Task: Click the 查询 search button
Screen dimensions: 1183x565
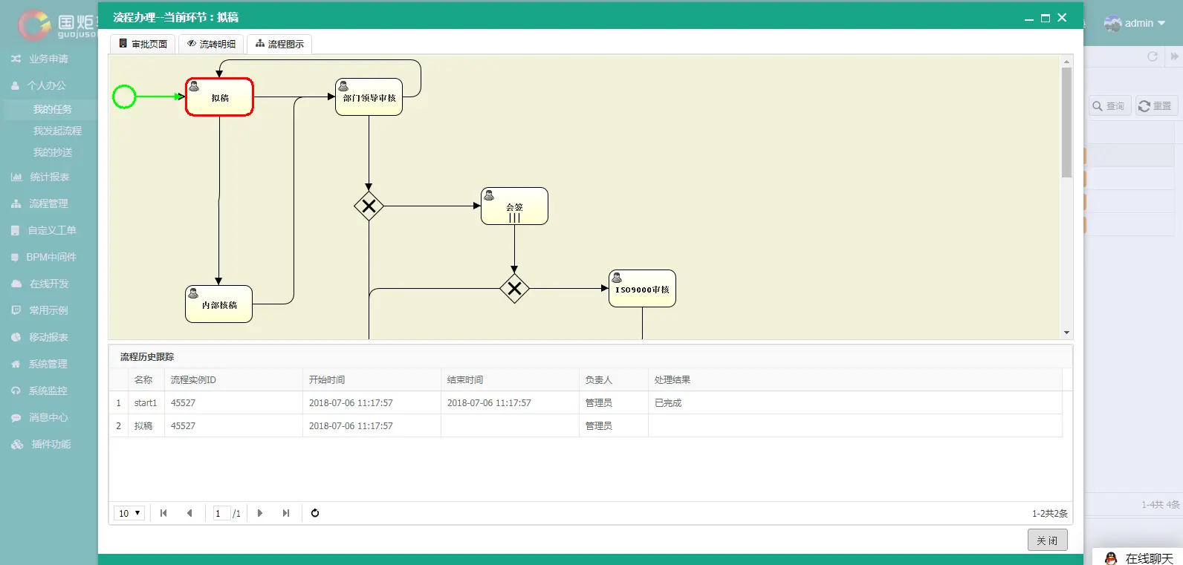Action: pos(1109,106)
